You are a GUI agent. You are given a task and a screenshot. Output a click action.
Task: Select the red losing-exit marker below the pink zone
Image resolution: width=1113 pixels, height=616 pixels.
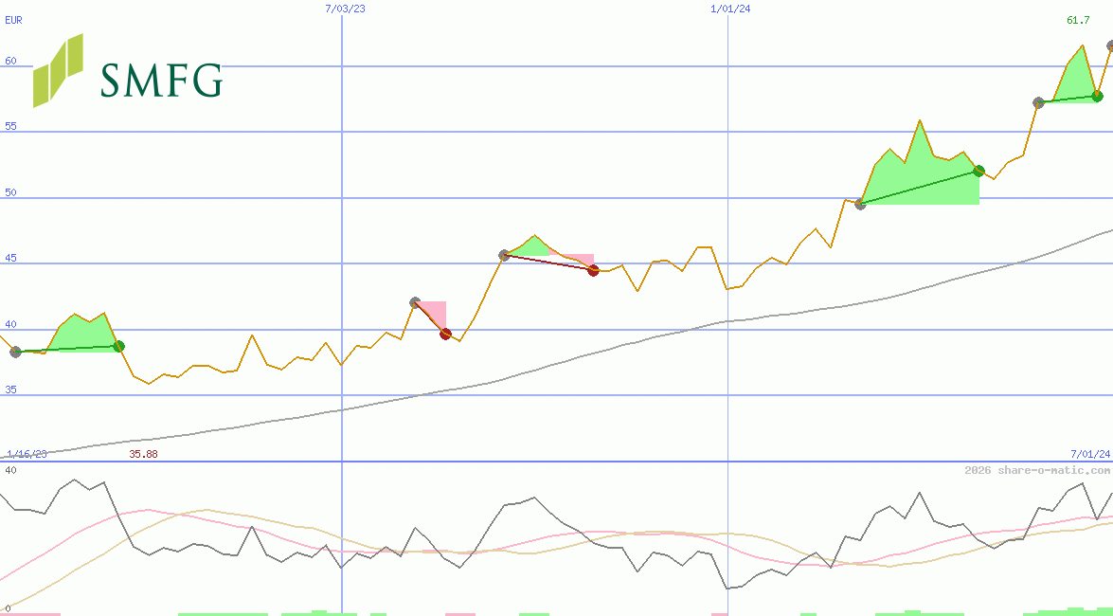point(445,333)
